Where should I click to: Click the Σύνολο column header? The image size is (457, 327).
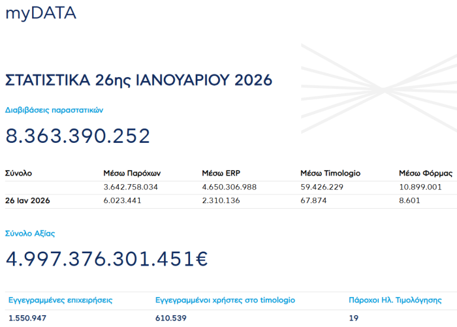(x=18, y=174)
